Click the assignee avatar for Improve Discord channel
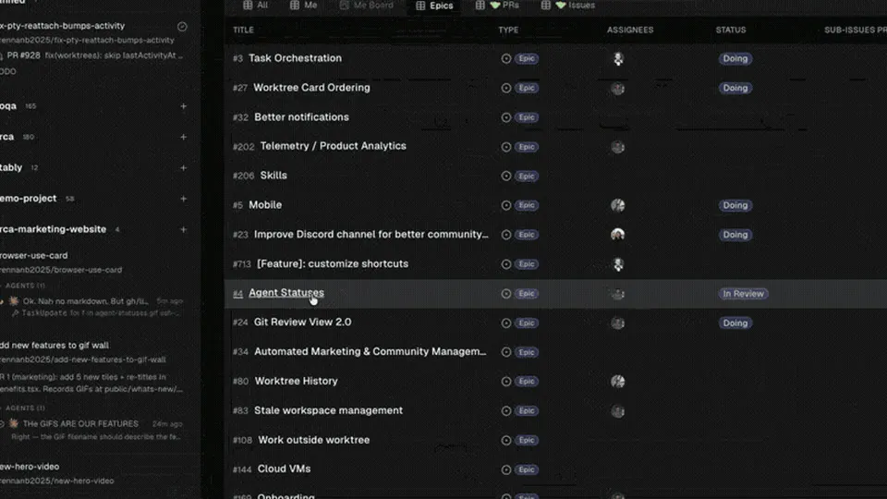887x499 pixels. (x=618, y=235)
